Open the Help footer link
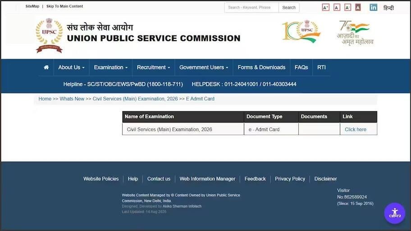 click(133, 179)
